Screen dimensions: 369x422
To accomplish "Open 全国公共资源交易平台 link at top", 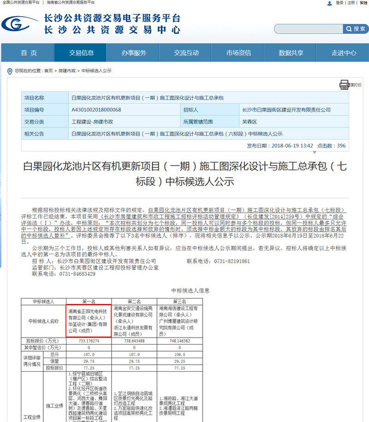I will 21,3.
